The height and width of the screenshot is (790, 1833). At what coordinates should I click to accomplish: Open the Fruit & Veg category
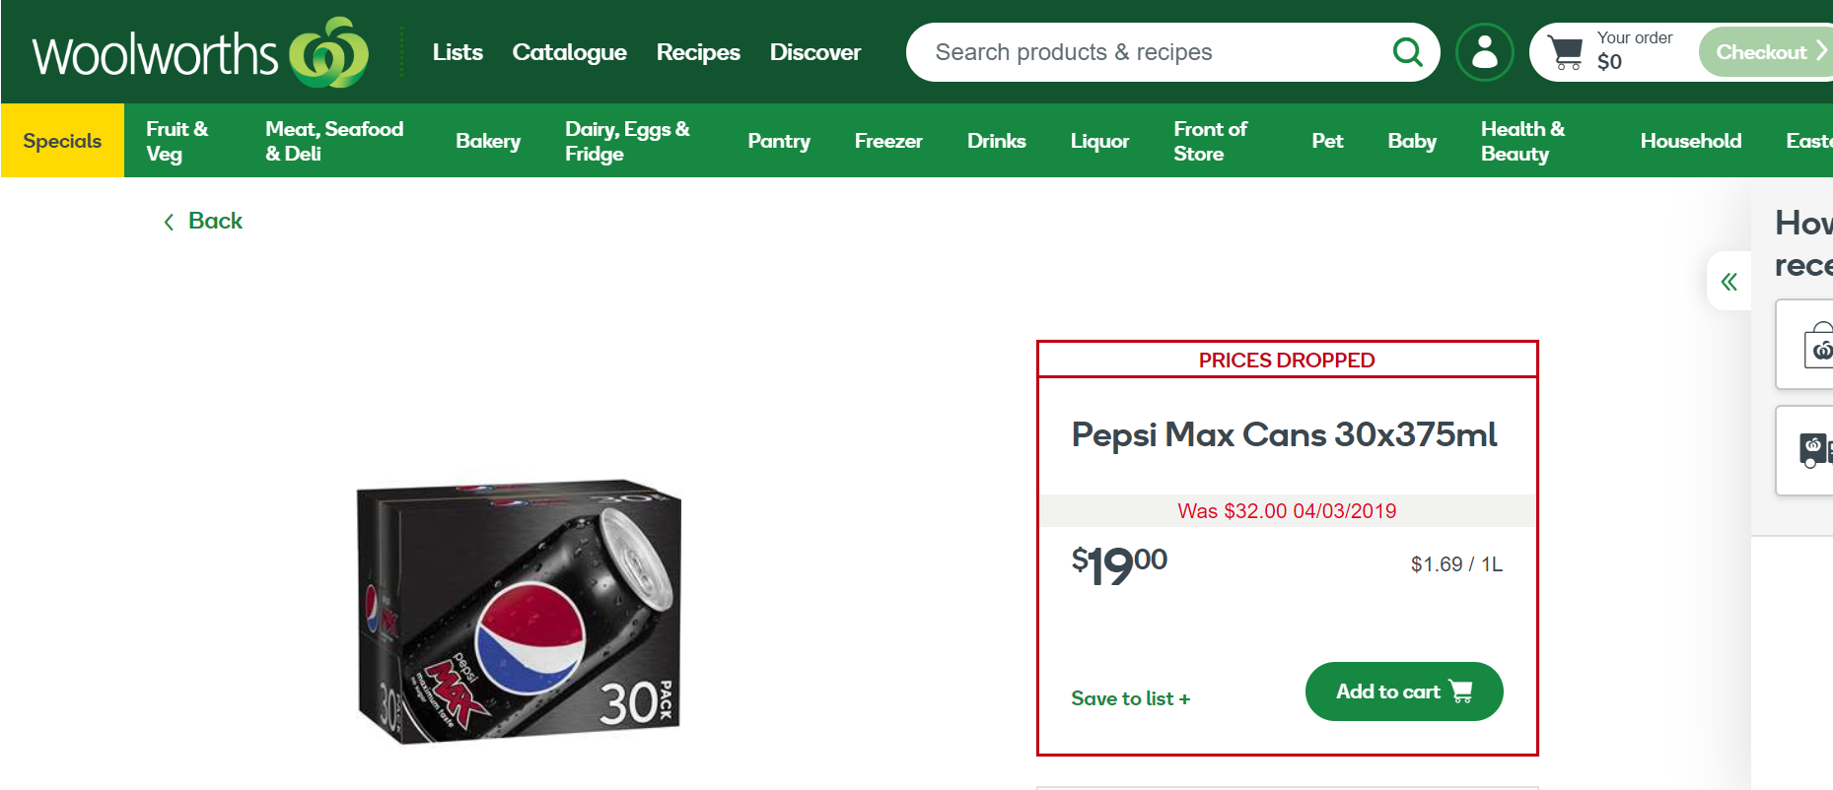[177, 141]
